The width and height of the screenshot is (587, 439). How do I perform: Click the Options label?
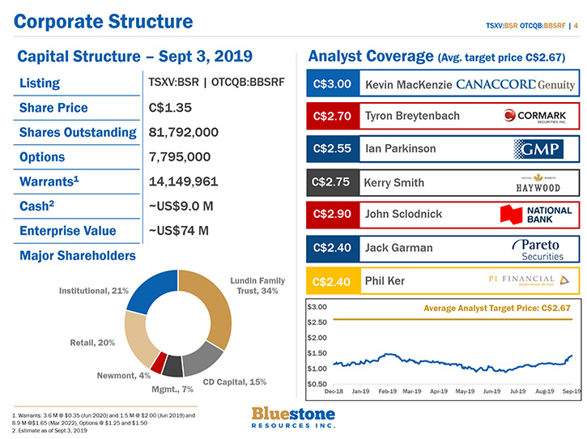(x=42, y=157)
